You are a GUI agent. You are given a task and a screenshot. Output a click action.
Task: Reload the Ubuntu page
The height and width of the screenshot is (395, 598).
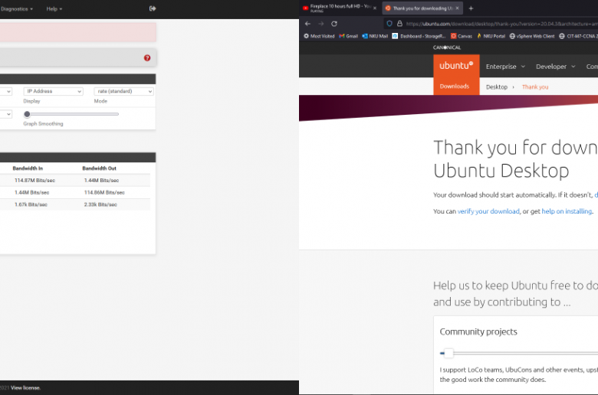(x=334, y=24)
